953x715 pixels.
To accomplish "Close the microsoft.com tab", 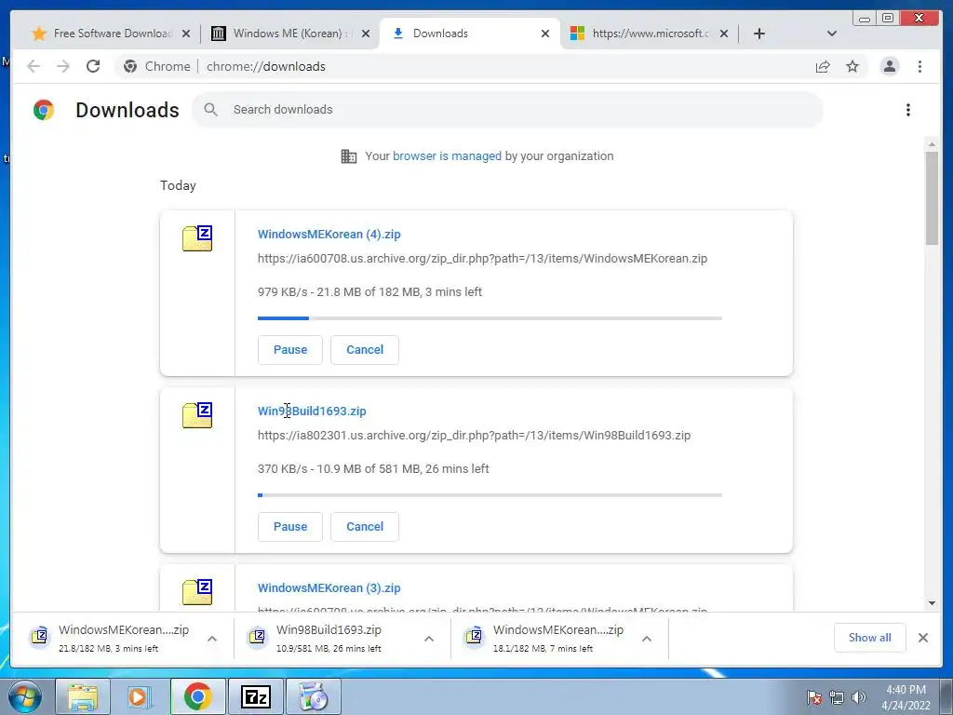I will coord(724,34).
